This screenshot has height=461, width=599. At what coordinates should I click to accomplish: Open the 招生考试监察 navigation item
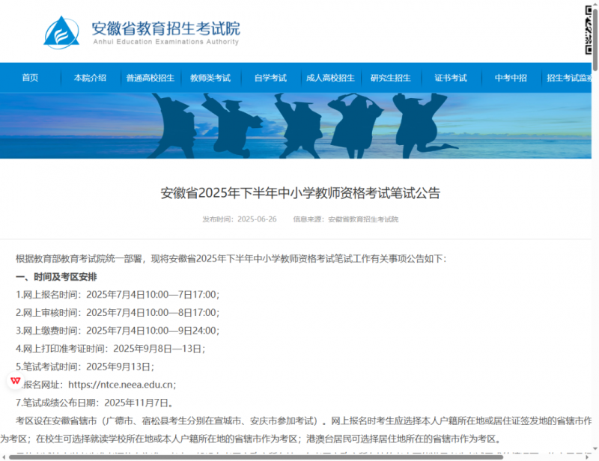tap(571, 78)
